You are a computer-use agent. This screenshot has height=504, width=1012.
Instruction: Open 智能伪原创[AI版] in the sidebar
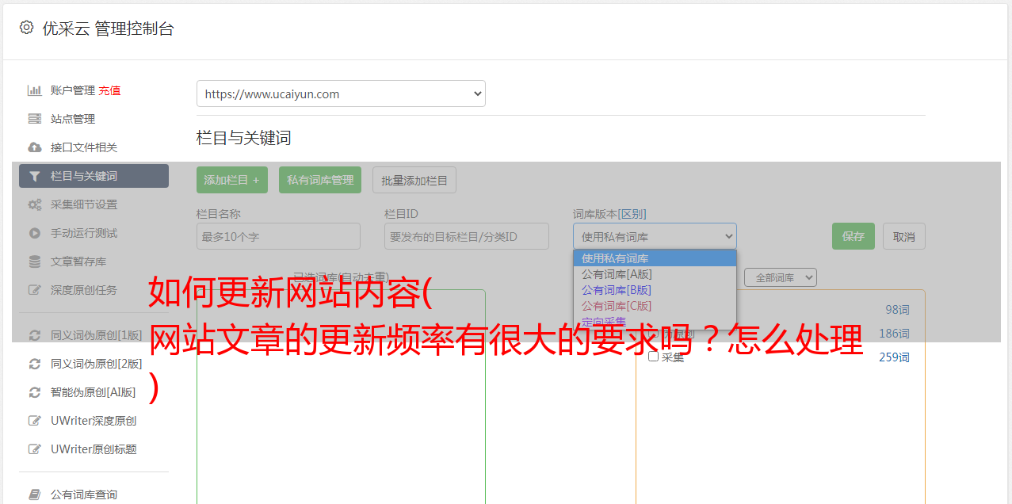94,392
